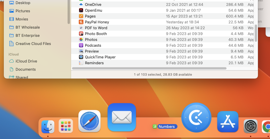Click the 9.4 MB size of Preview
The image size is (270, 139).
pos(237,51)
